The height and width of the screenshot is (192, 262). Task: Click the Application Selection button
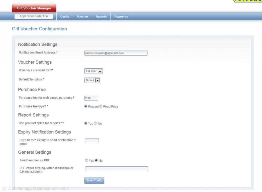point(34,16)
